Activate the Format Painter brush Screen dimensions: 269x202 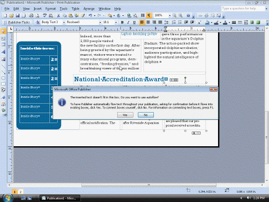pyautogui.click(x=83, y=16)
